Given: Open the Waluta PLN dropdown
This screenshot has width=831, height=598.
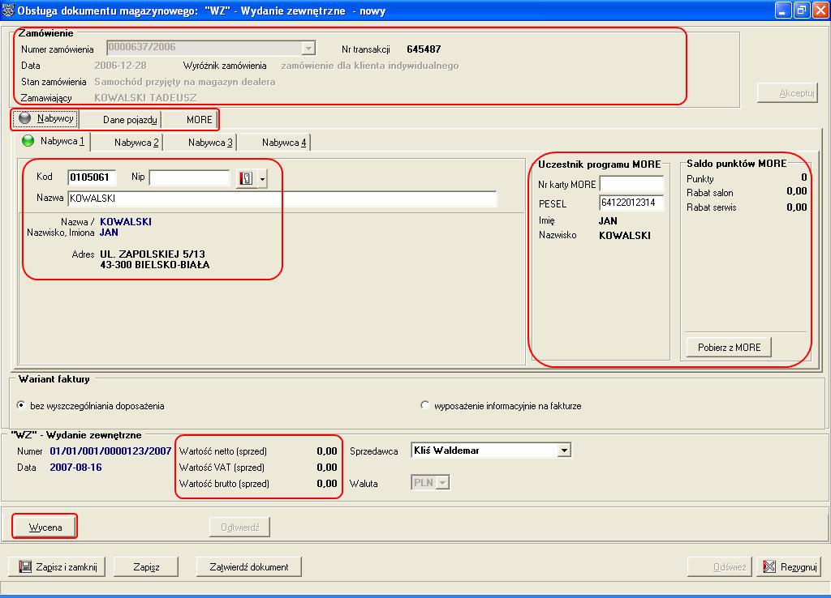Looking at the screenshot, I should [443, 483].
